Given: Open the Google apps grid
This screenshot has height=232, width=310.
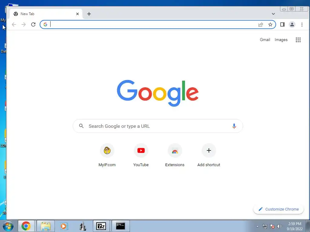Looking at the screenshot, I should click(298, 40).
